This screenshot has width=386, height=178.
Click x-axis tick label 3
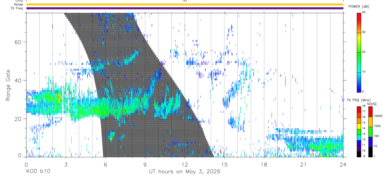pyautogui.click(x=66, y=164)
